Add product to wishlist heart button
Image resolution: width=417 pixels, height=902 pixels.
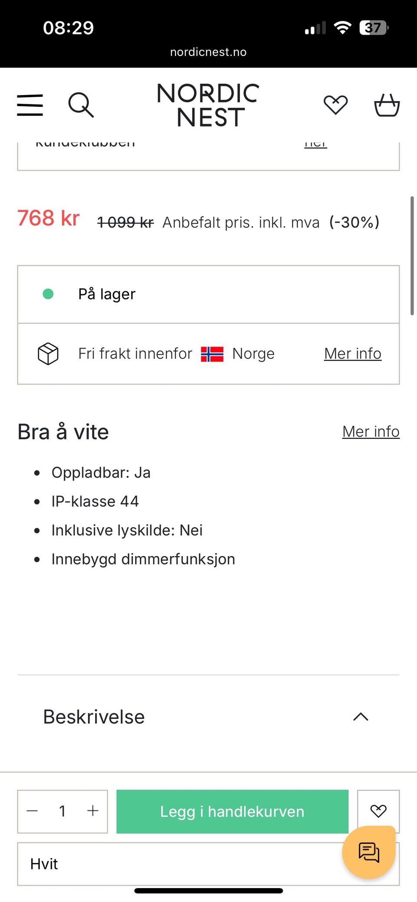[x=378, y=810]
